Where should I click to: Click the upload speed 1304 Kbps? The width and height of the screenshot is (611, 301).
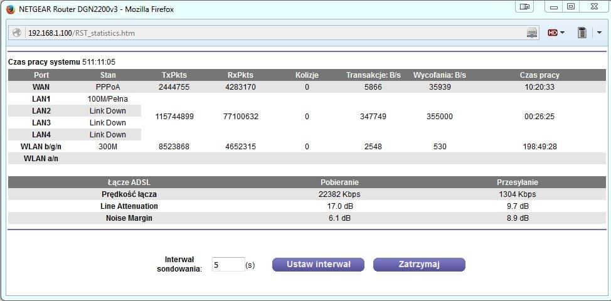[x=518, y=194]
